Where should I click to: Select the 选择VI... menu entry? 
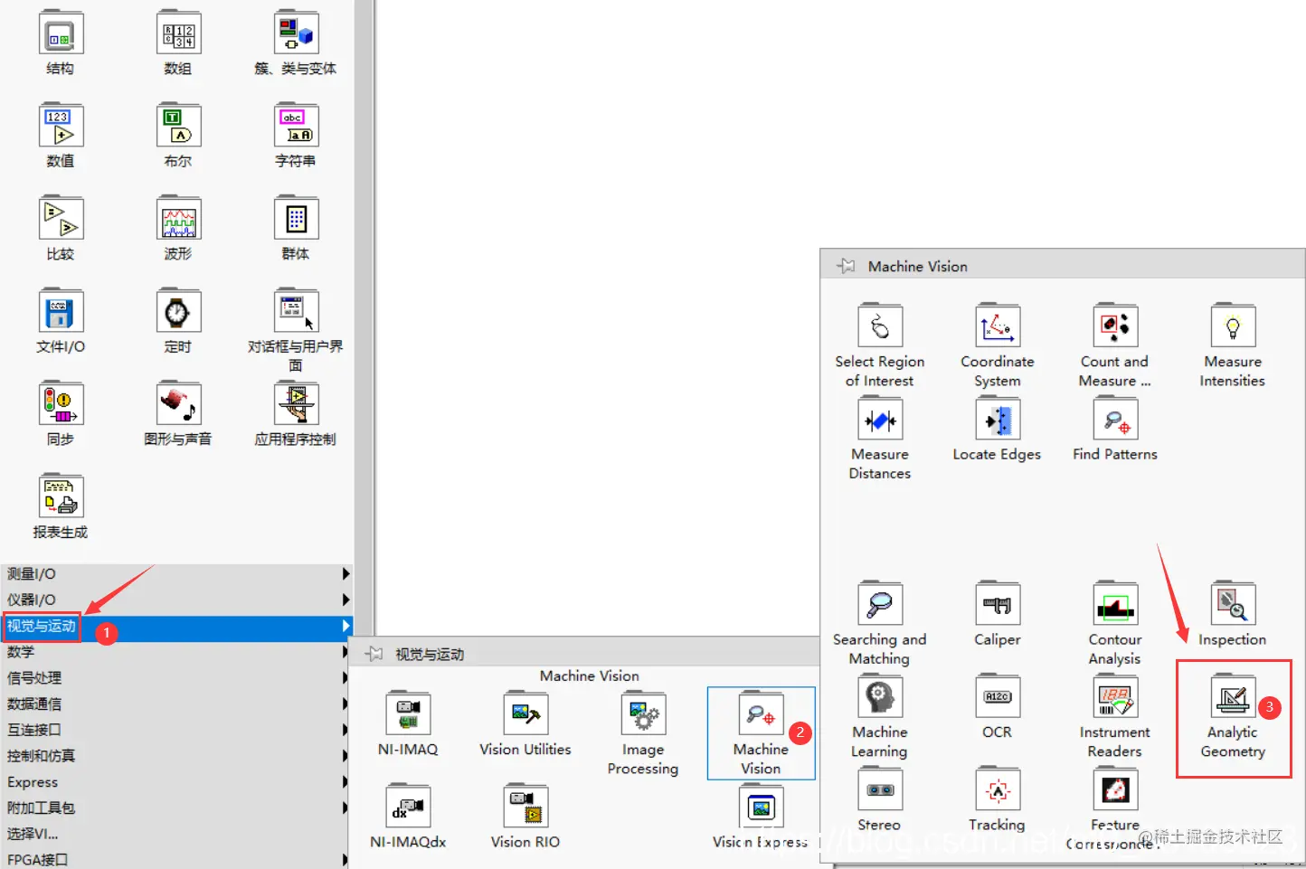click(x=176, y=834)
